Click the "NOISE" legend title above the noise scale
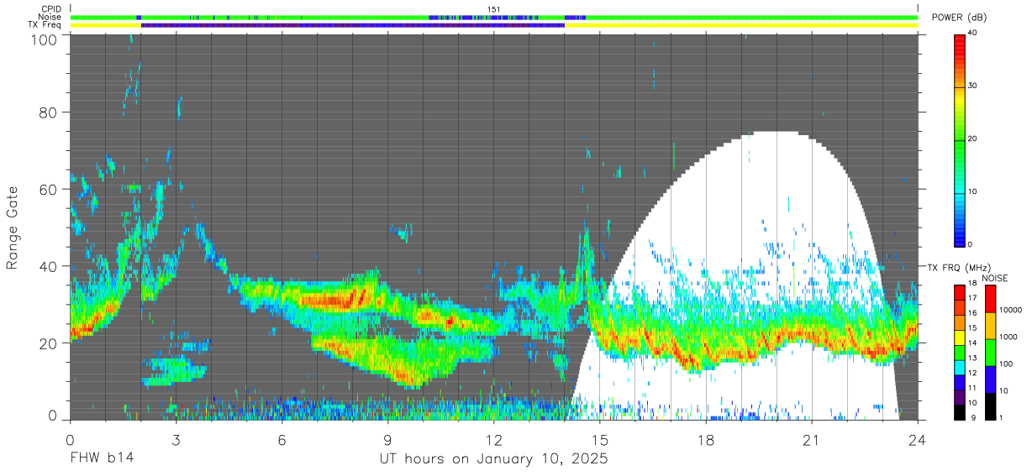Viewport: 1032px width, 476px height. (993, 278)
